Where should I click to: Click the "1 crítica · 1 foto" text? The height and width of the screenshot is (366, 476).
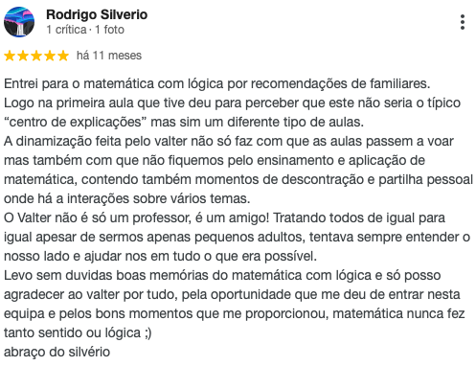(x=85, y=30)
